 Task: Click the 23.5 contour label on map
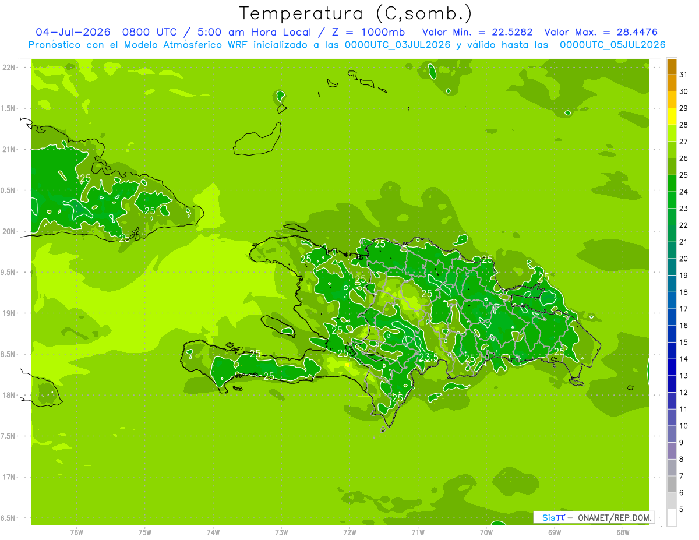(429, 357)
